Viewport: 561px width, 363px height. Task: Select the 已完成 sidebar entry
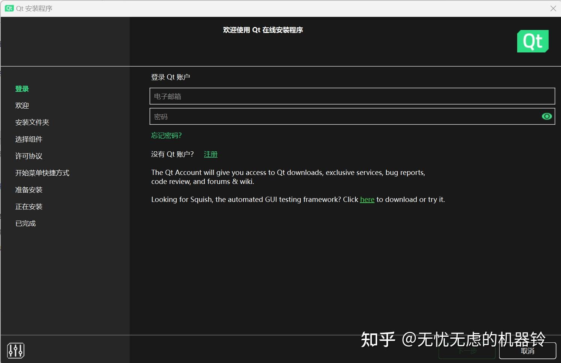pyautogui.click(x=25, y=223)
